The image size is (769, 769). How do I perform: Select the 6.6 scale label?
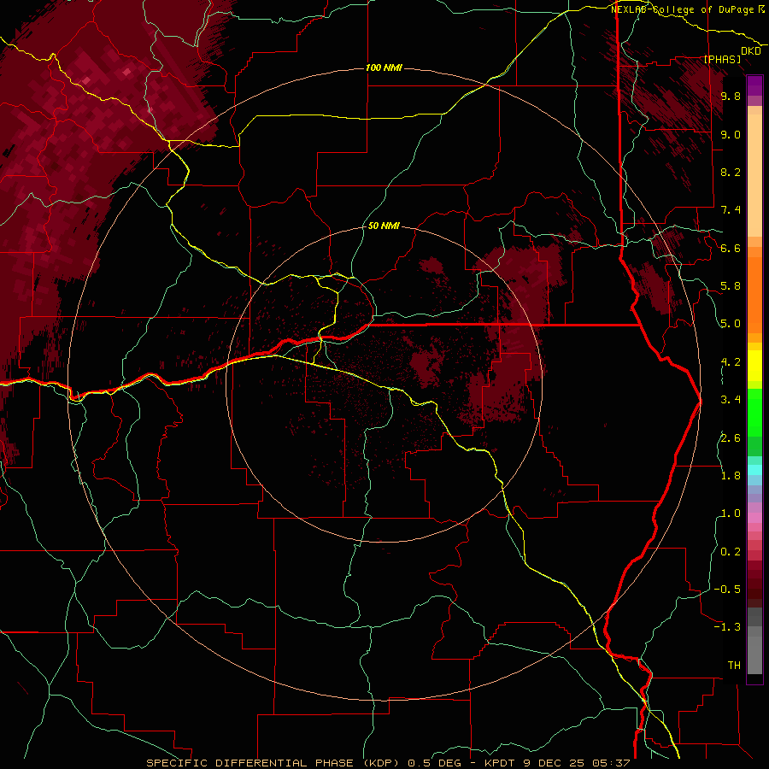(731, 248)
